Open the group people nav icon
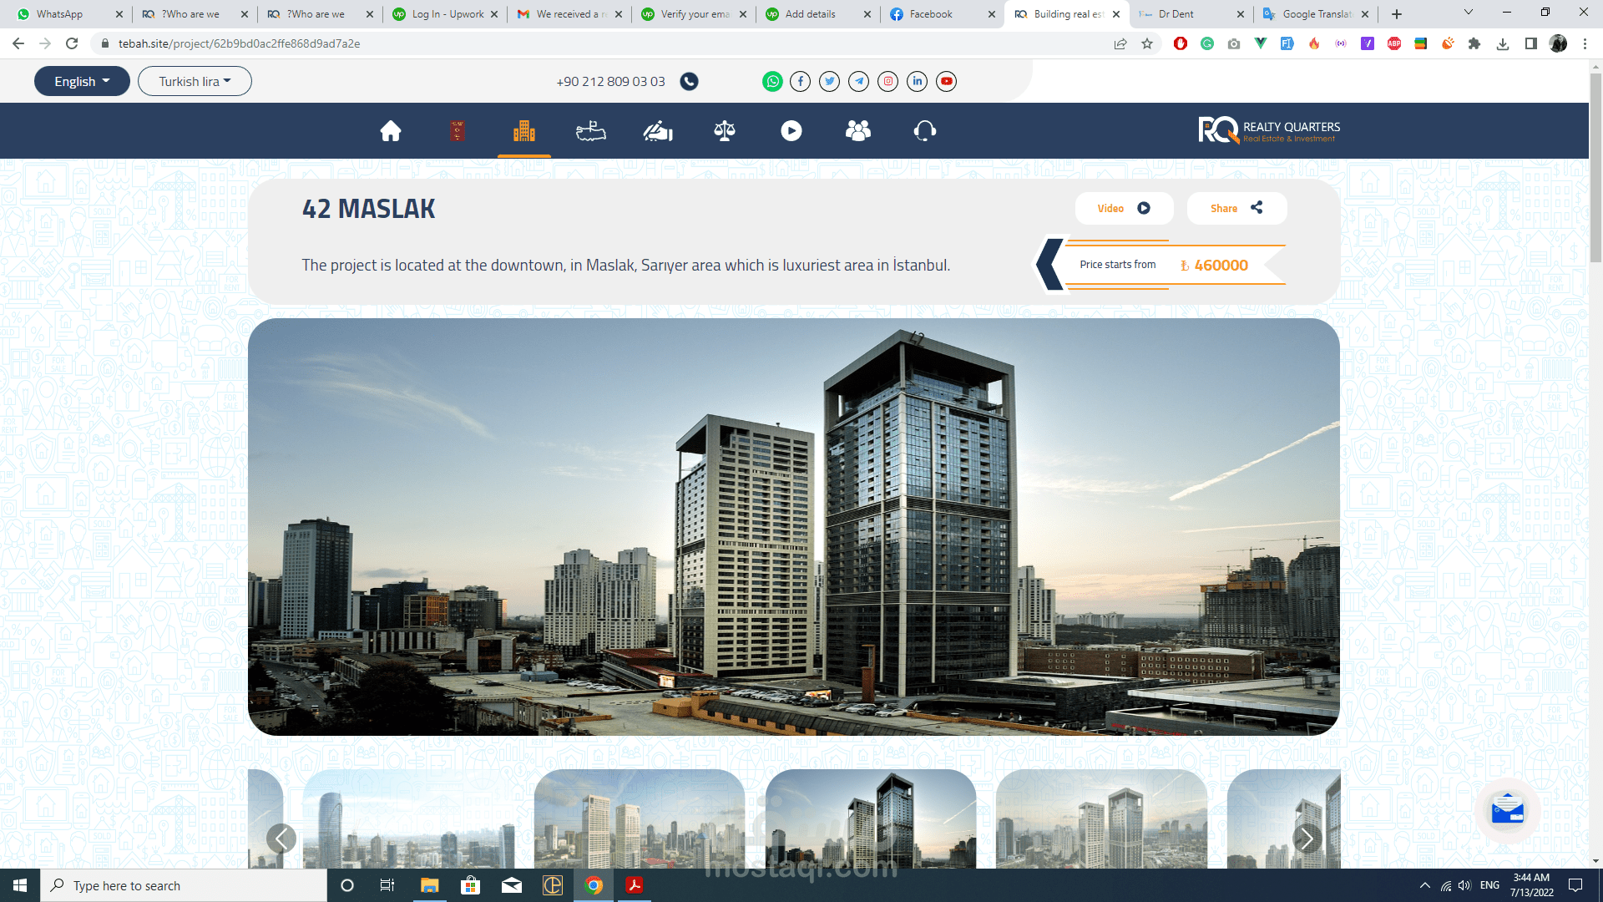Screen dimensions: 1603x902 point(857,131)
